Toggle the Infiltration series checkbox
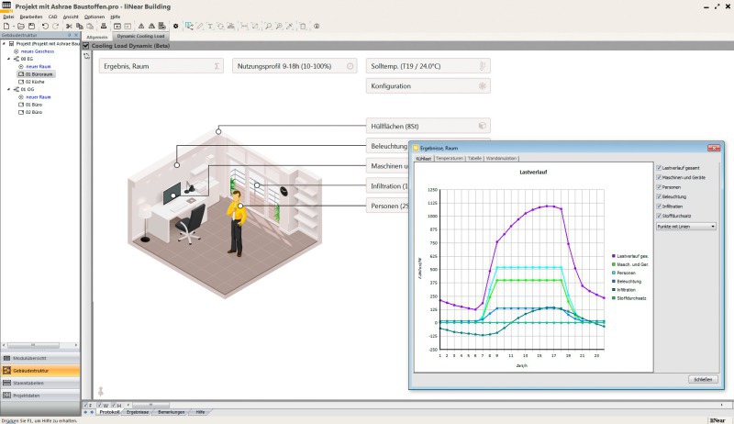 point(659,206)
